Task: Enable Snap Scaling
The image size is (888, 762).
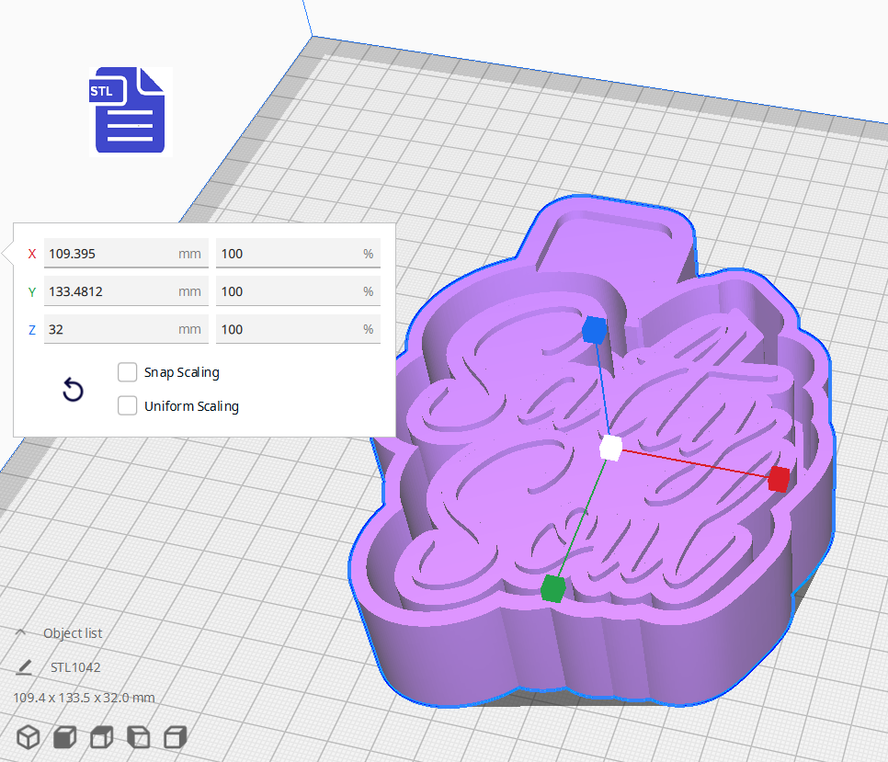Action: [127, 372]
